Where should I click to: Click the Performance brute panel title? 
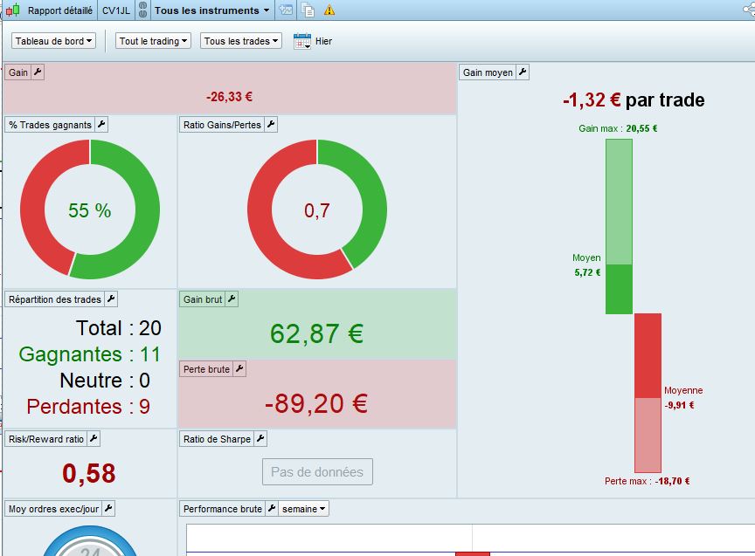pos(223,509)
